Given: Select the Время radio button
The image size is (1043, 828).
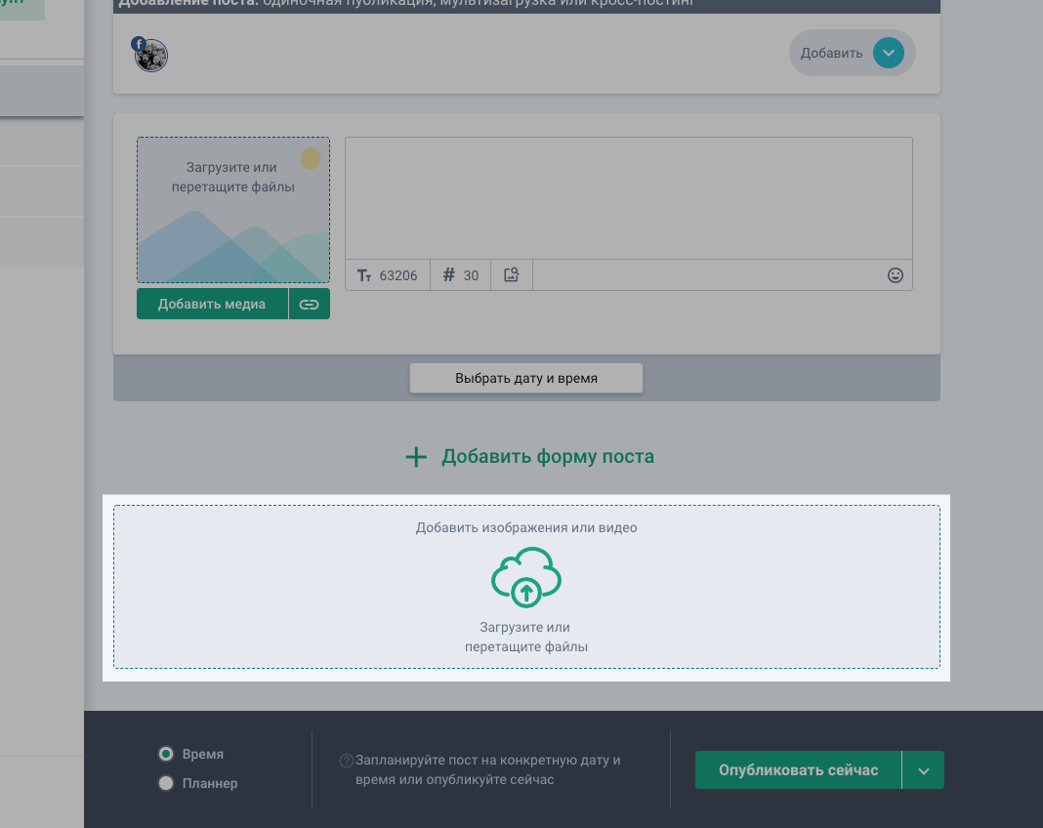Looking at the screenshot, I should pyautogui.click(x=166, y=754).
